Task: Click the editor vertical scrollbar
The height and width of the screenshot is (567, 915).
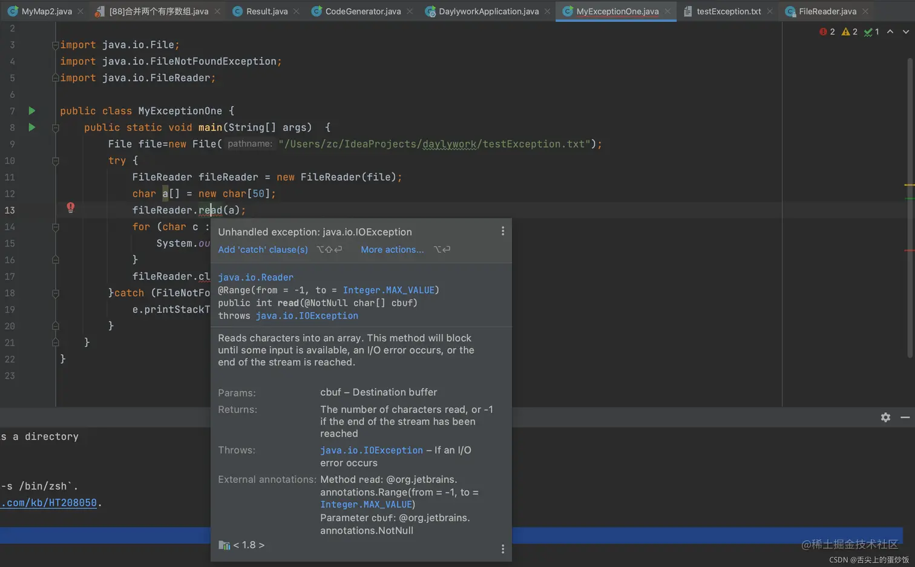Action: pyautogui.click(x=910, y=207)
